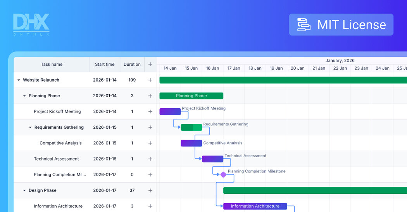The height and width of the screenshot is (212, 407).
Task: Sort by the Task name column header
Action: point(52,64)
